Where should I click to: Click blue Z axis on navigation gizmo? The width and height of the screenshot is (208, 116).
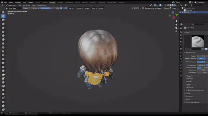(173, 13)
